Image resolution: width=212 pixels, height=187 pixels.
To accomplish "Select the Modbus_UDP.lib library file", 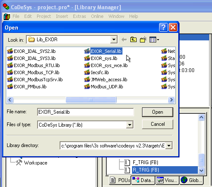I will click(x=104, y=87).
